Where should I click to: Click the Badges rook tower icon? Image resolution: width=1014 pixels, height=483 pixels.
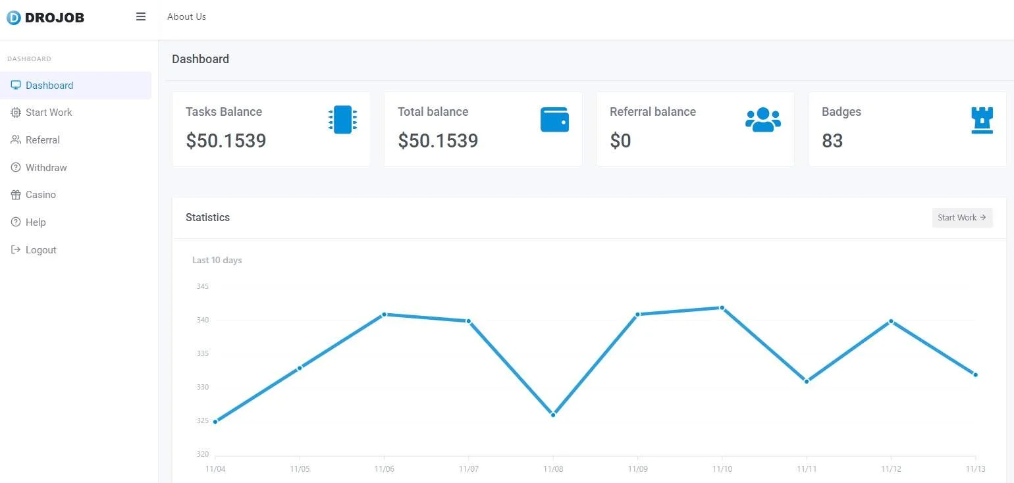point(982,120)
